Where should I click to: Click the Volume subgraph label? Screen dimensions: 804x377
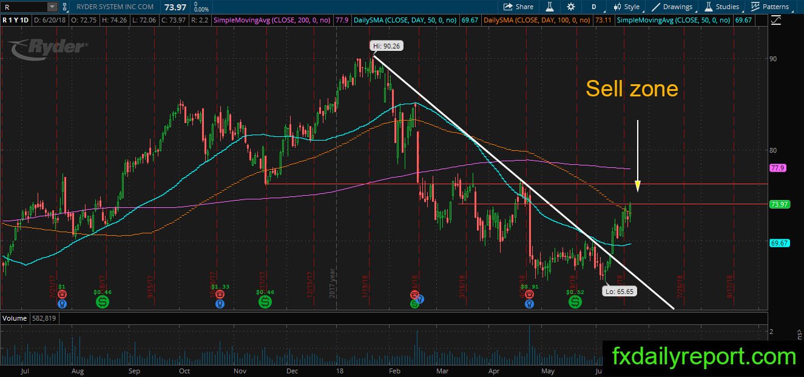15,318
